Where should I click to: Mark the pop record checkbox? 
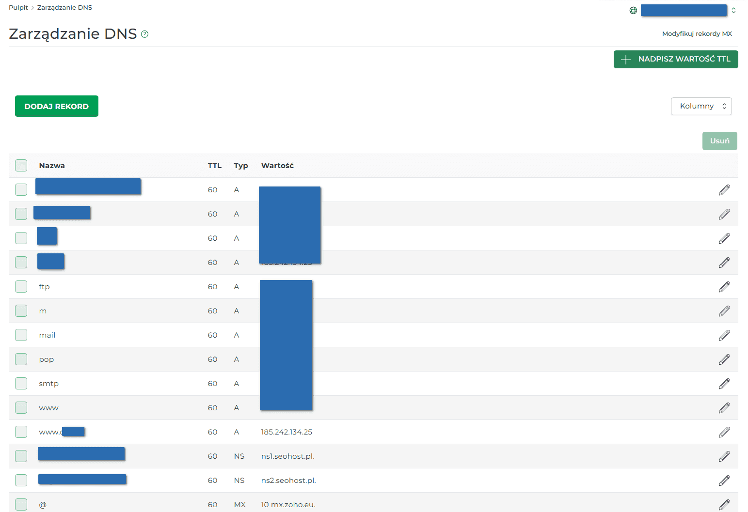tap(21, 359)
